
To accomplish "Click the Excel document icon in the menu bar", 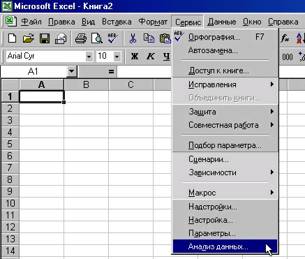I will pos(11,22).
